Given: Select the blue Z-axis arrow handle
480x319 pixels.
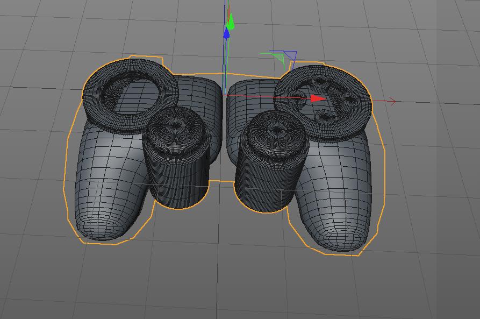Looking at the screenshot, I should point(226,33).
